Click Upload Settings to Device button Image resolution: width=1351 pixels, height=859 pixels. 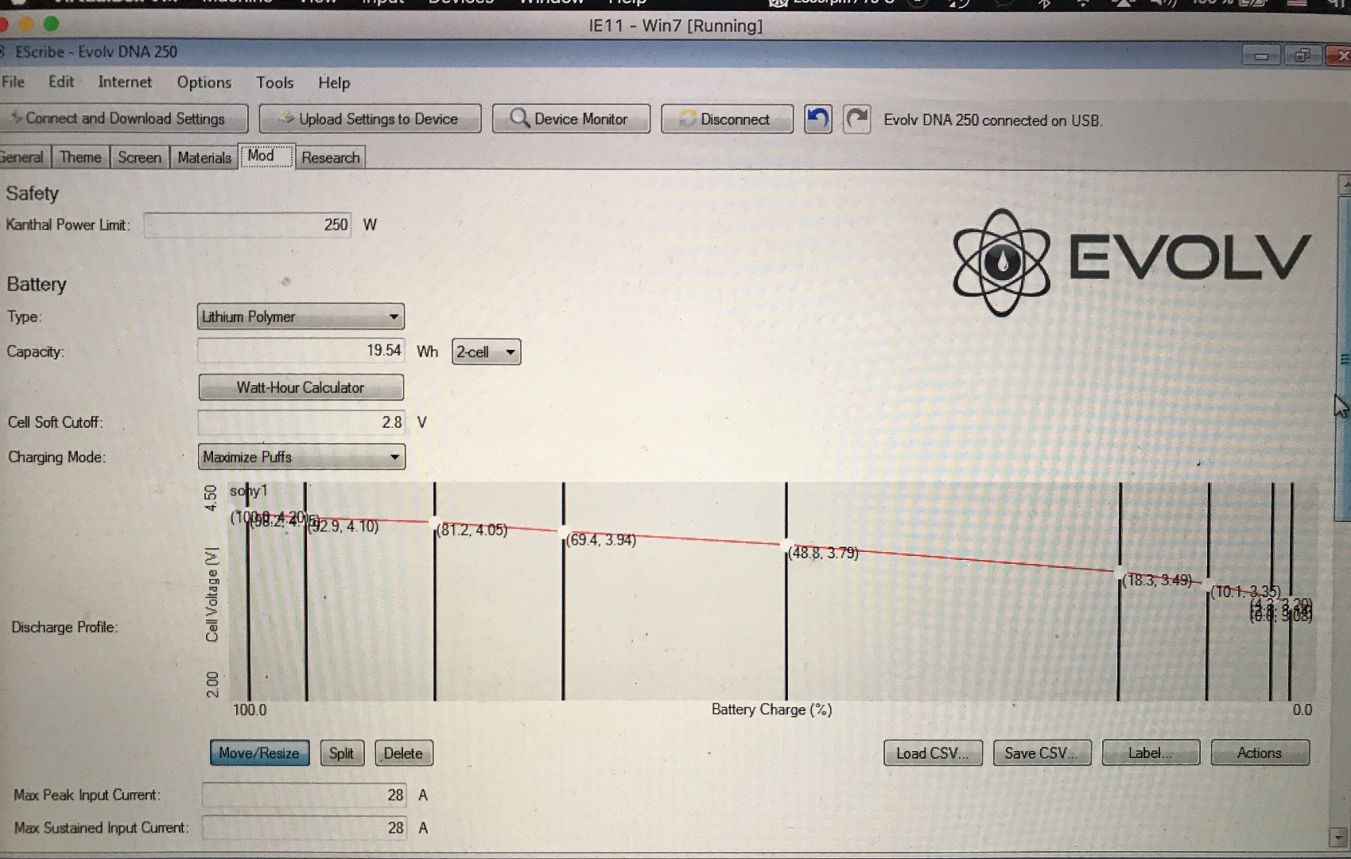(x=370, y=119)
